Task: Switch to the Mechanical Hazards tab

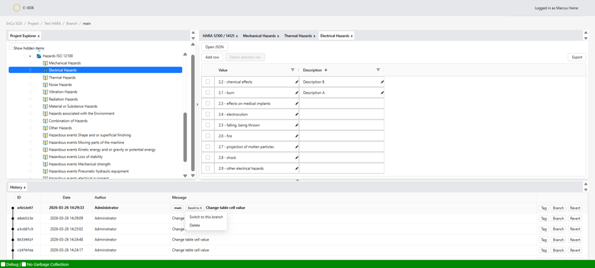Action: tap(259, 36)
